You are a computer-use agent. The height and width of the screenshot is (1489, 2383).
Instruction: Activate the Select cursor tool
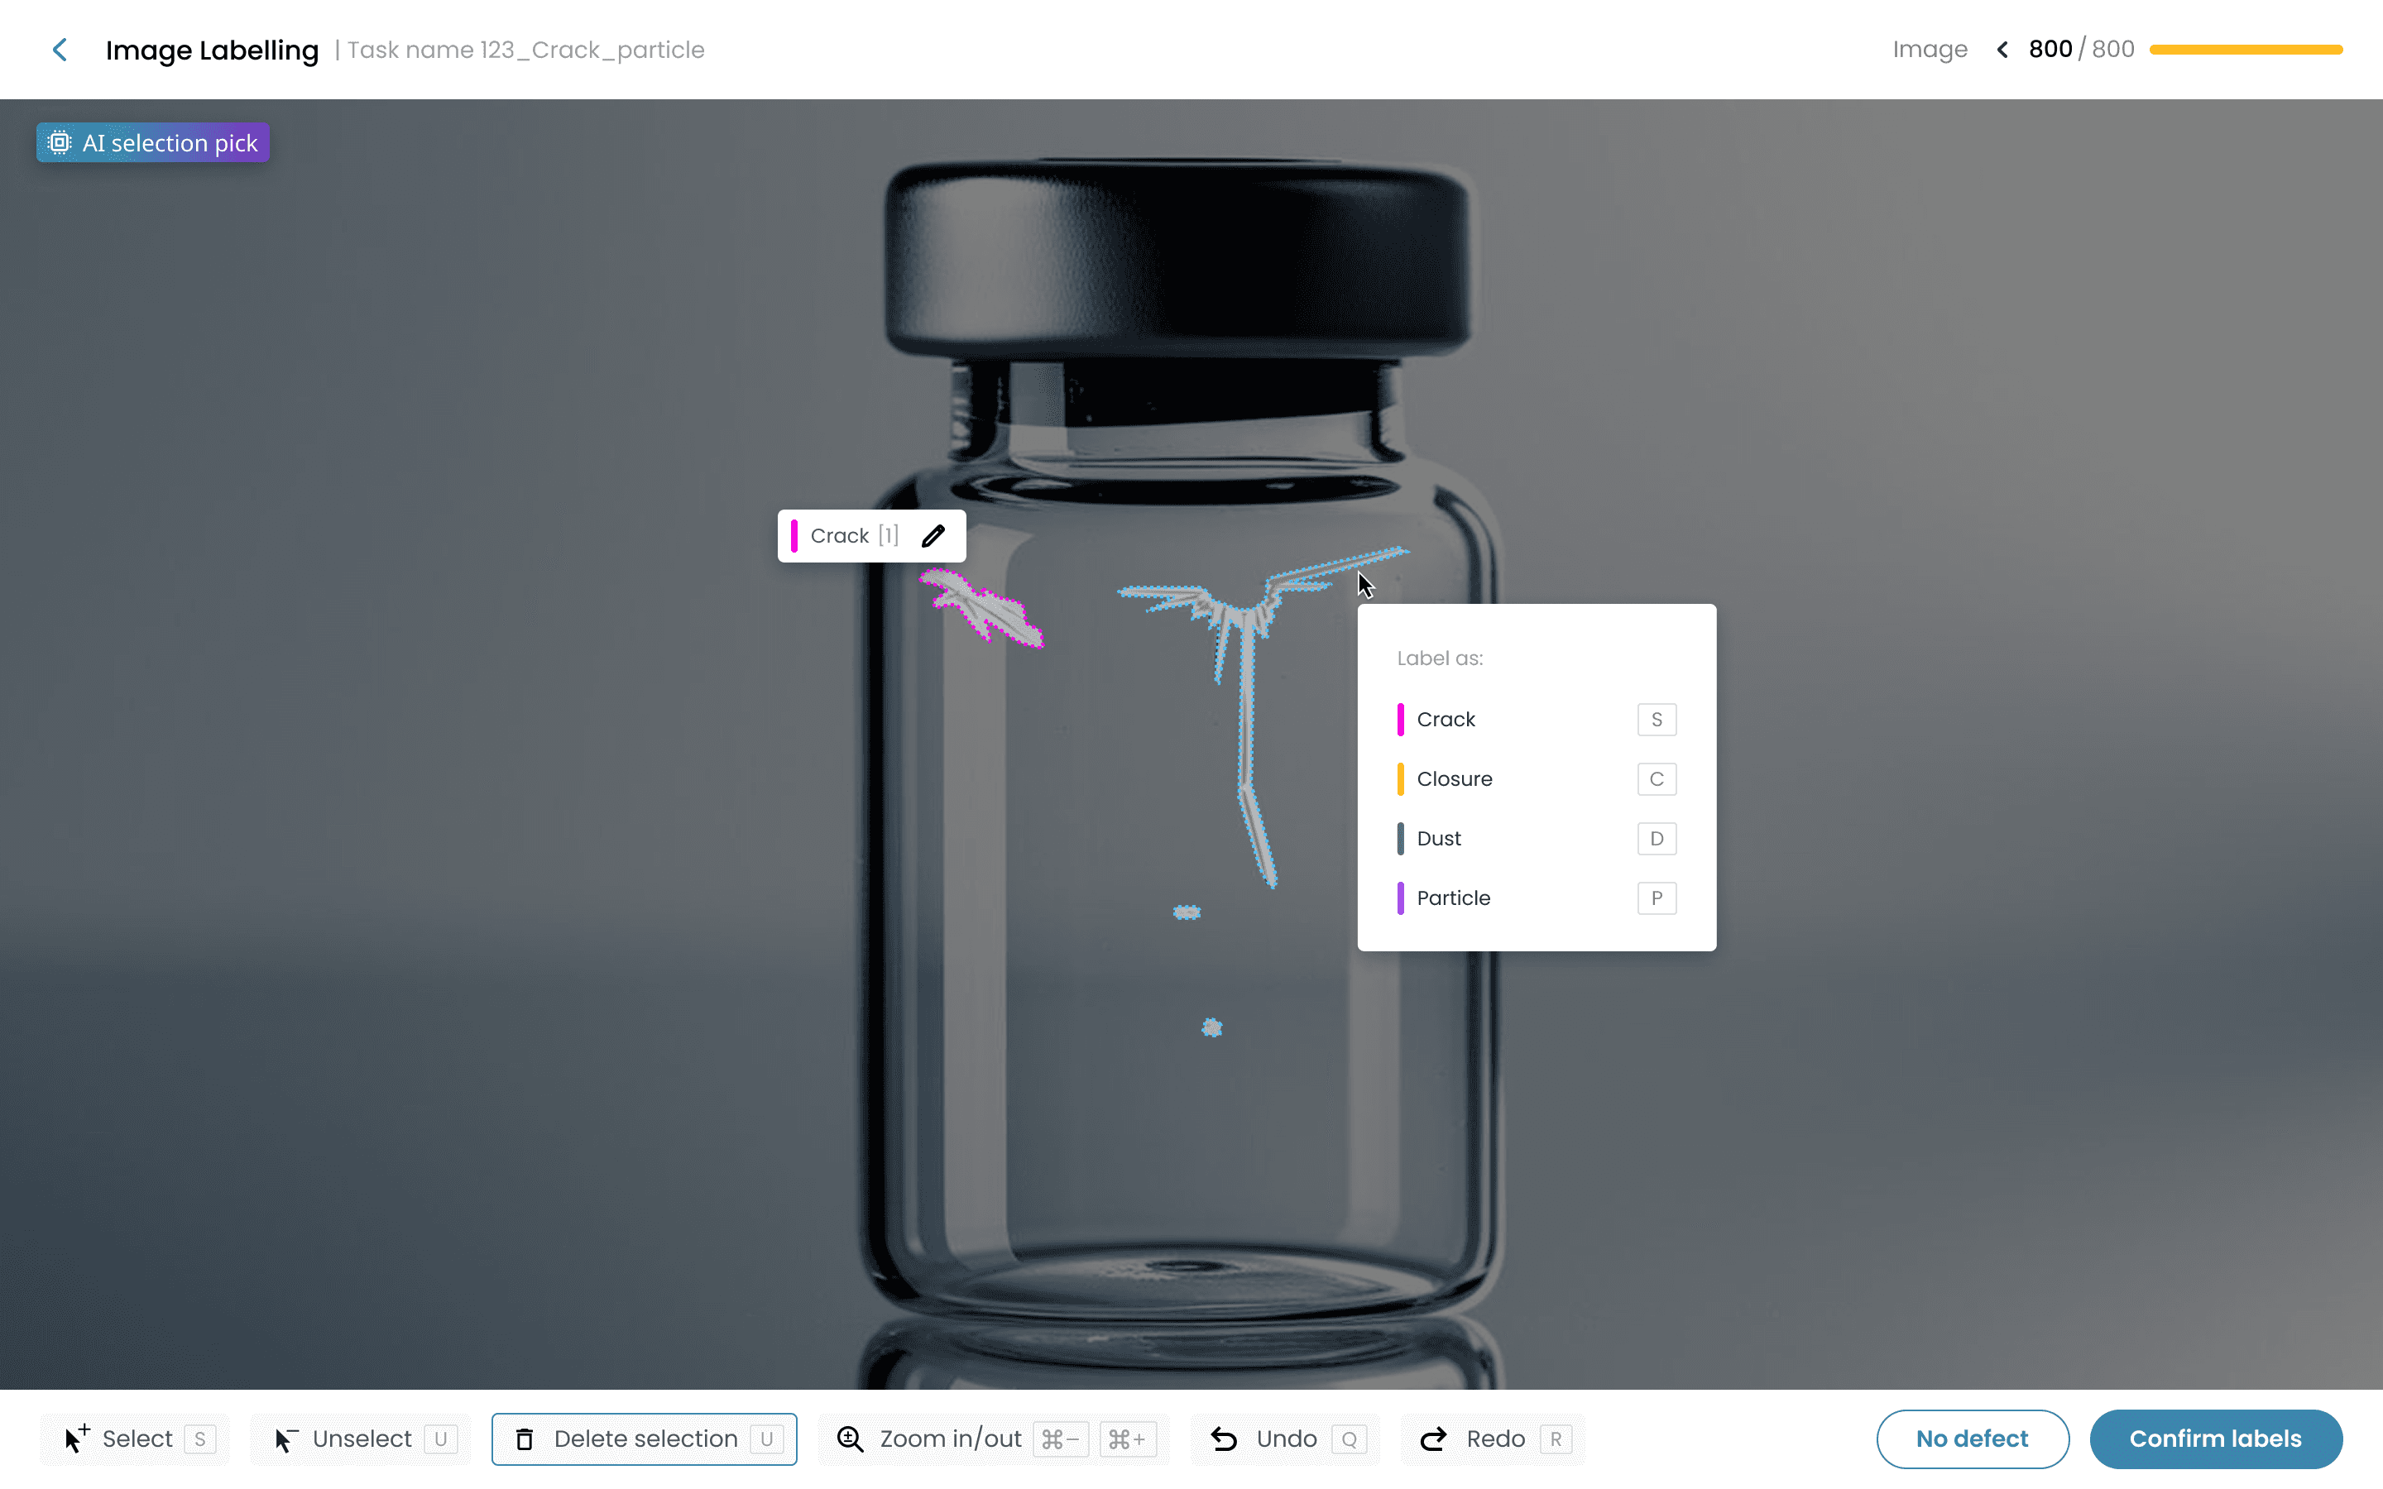click(135, 1439)
